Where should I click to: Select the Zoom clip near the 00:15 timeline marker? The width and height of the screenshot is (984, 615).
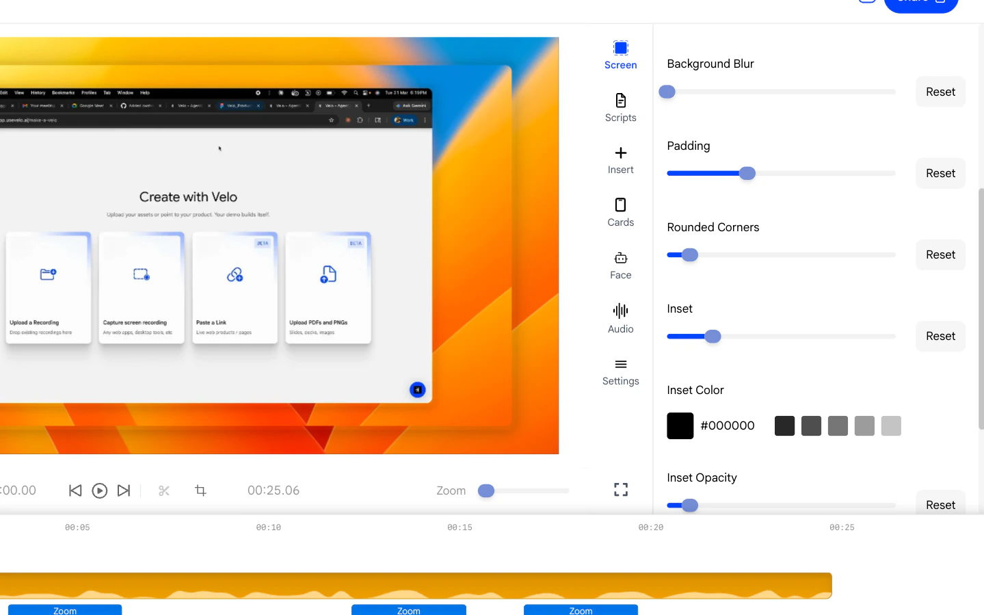tap(409, 610)
